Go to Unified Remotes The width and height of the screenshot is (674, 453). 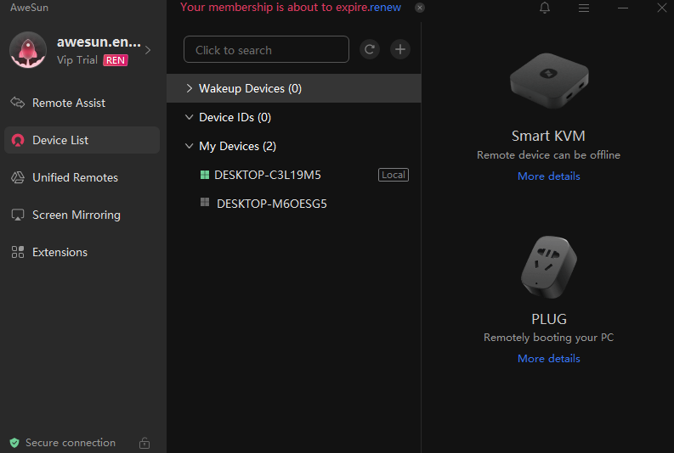(x=82, y=177)
